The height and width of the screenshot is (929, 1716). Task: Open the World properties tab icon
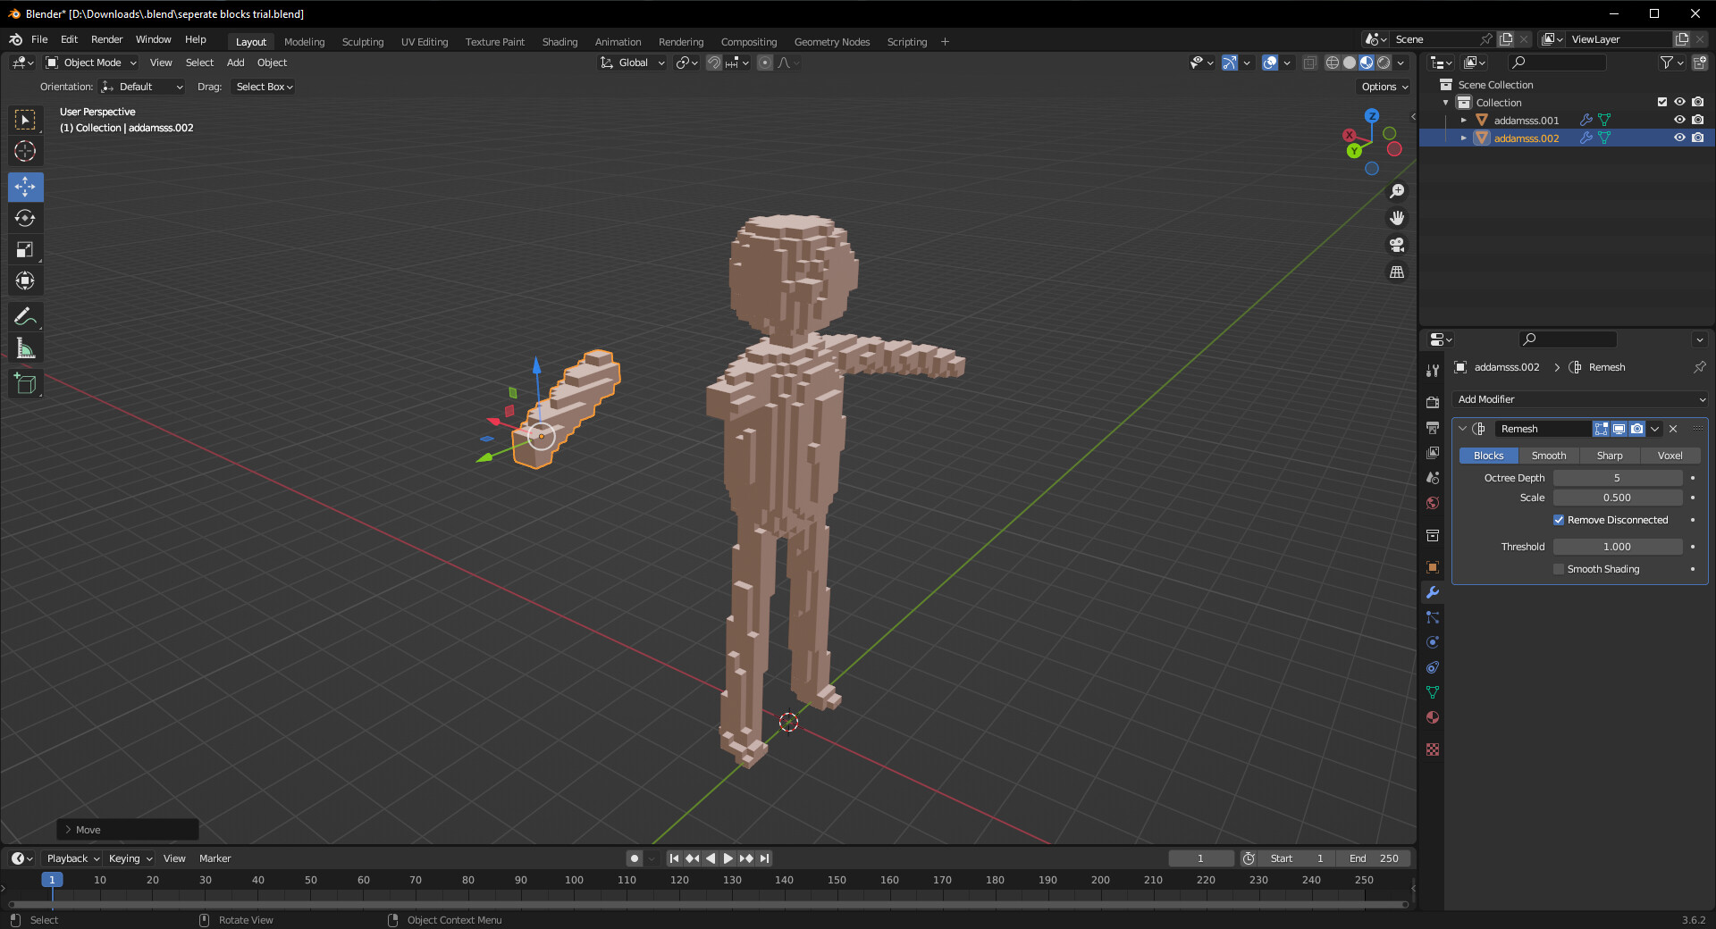(1433, 503)
